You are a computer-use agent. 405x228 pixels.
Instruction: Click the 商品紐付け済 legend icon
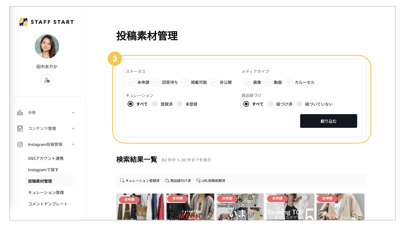167,181
